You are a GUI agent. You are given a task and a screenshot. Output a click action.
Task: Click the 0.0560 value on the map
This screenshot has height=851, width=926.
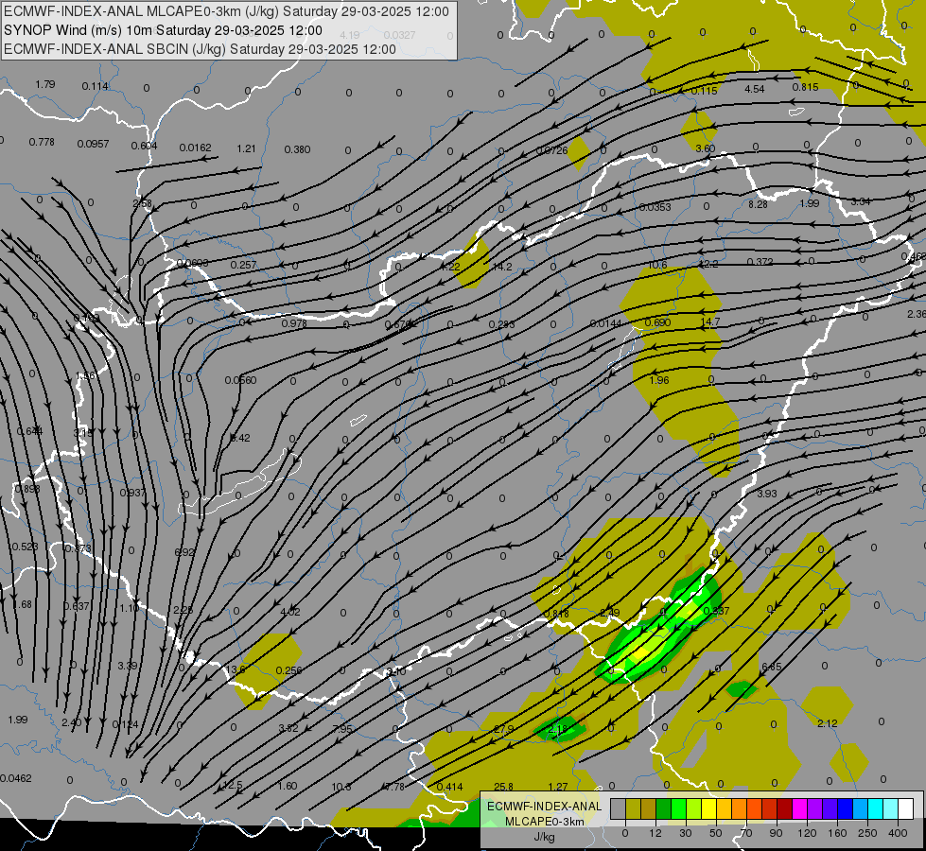[240, 380]
